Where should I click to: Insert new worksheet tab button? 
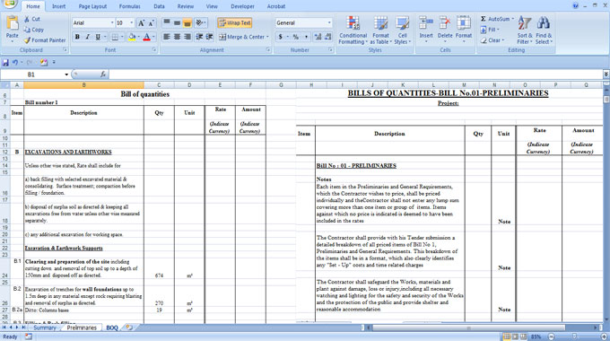click(x=129, y=328)
